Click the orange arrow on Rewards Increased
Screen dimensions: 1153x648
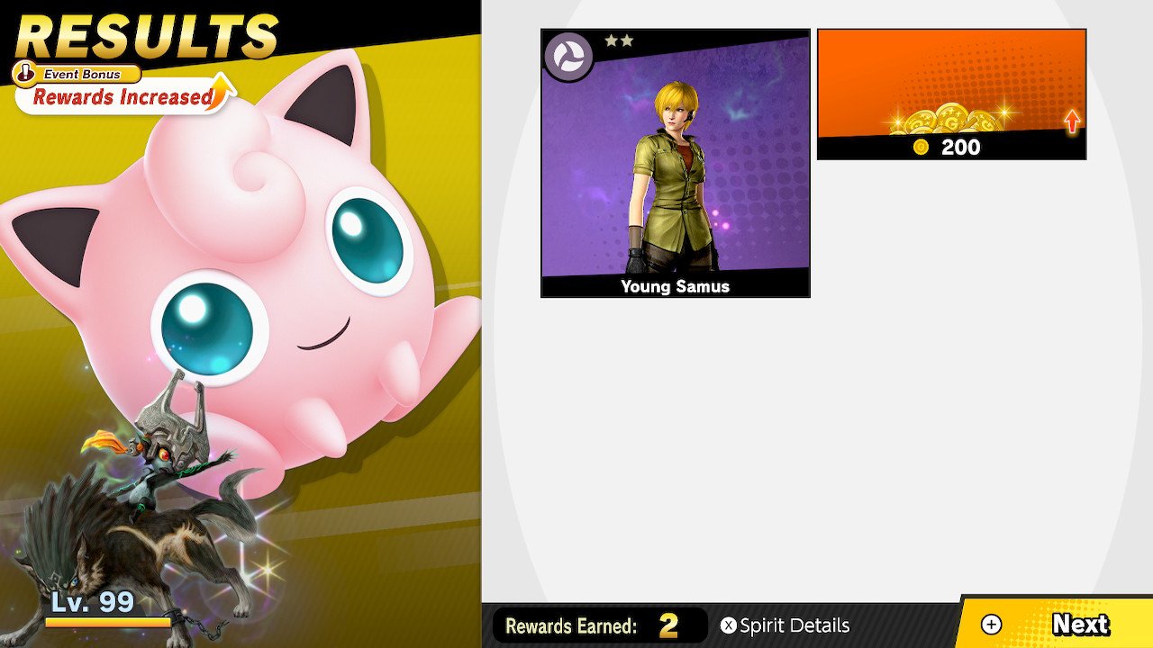220,92
